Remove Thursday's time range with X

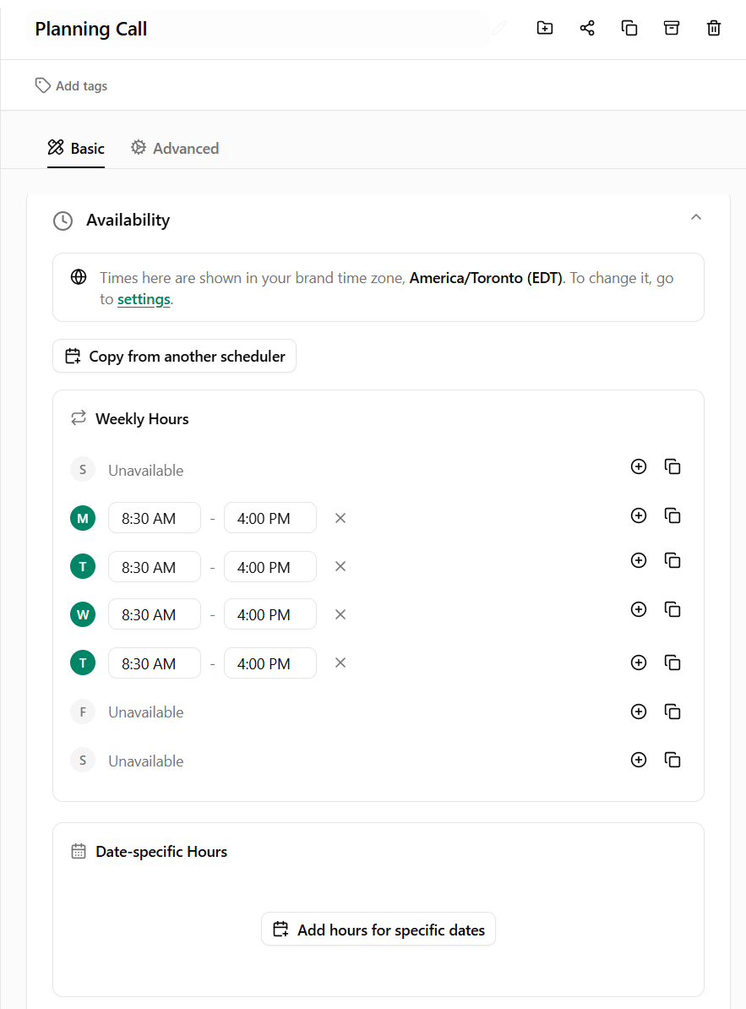click(x=340, y=663)
